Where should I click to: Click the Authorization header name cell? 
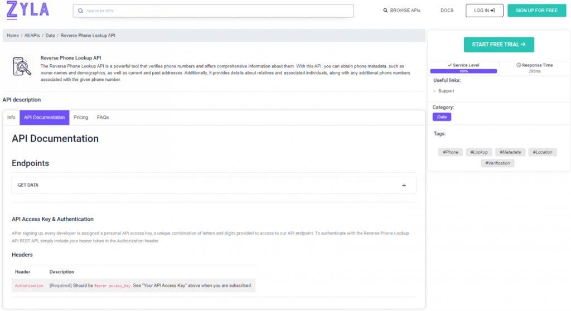pyautogui.click(x=29, y=286)
